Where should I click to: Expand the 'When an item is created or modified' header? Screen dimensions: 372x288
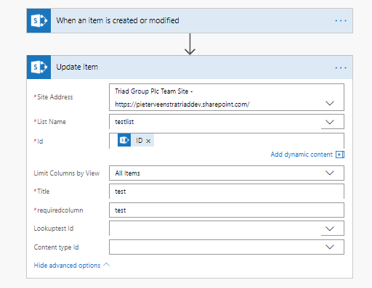(x=190, y=20)
